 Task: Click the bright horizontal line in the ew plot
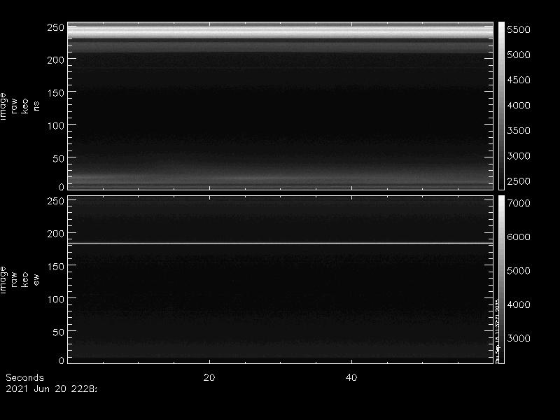(x=280, y=243)
